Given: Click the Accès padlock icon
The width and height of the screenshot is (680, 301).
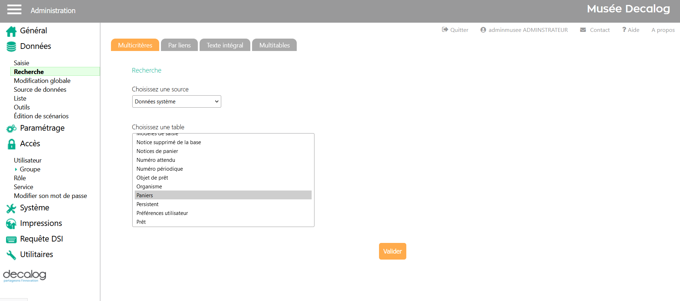Looking at the screenshot, I should coord(11,144).
